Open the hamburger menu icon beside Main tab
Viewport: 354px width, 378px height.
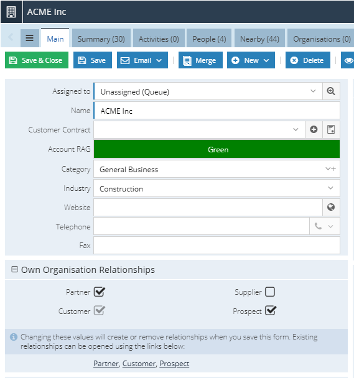coord(30,38)
